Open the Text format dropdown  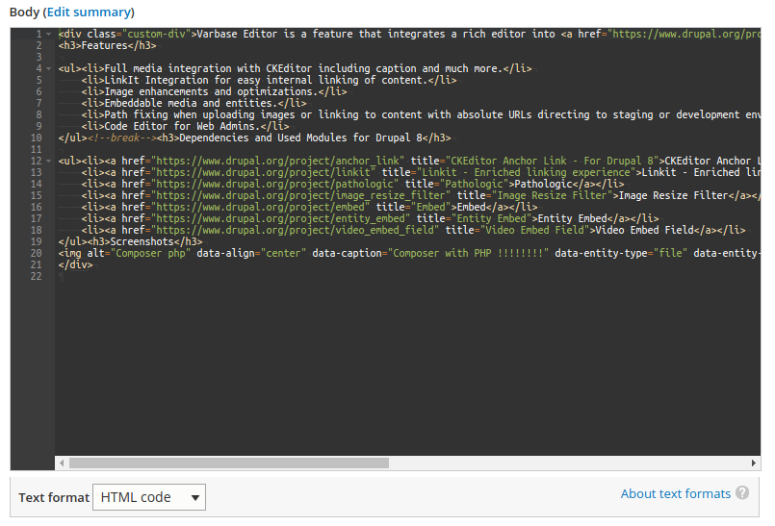pyautogui.click(x=149, y=497)
